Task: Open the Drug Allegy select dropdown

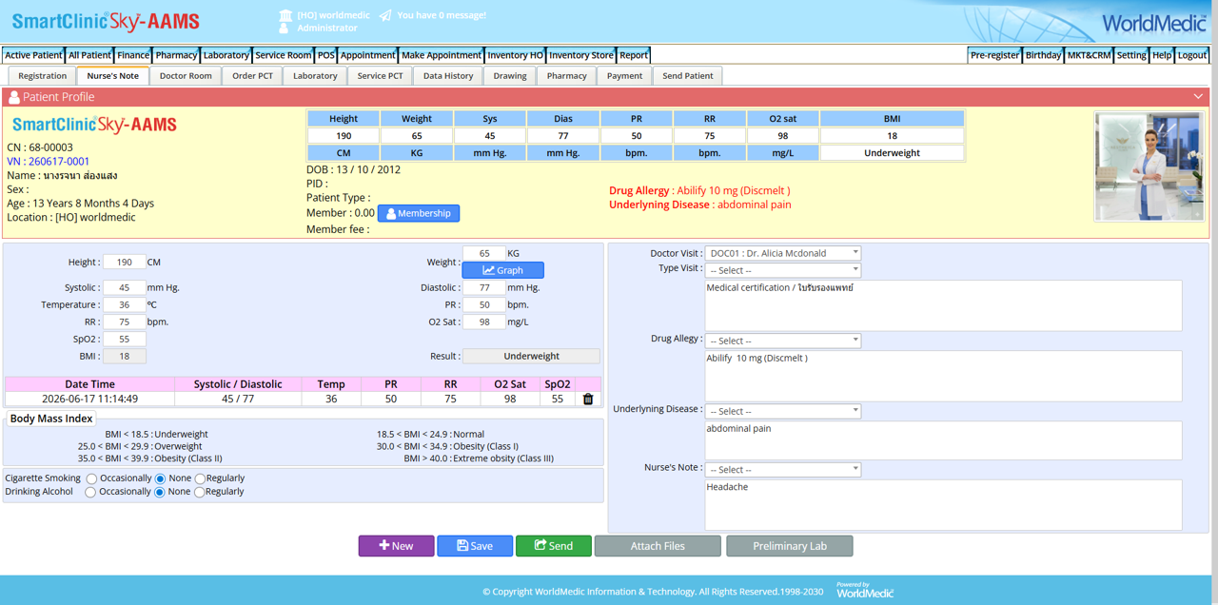Action: pos(783,341)
